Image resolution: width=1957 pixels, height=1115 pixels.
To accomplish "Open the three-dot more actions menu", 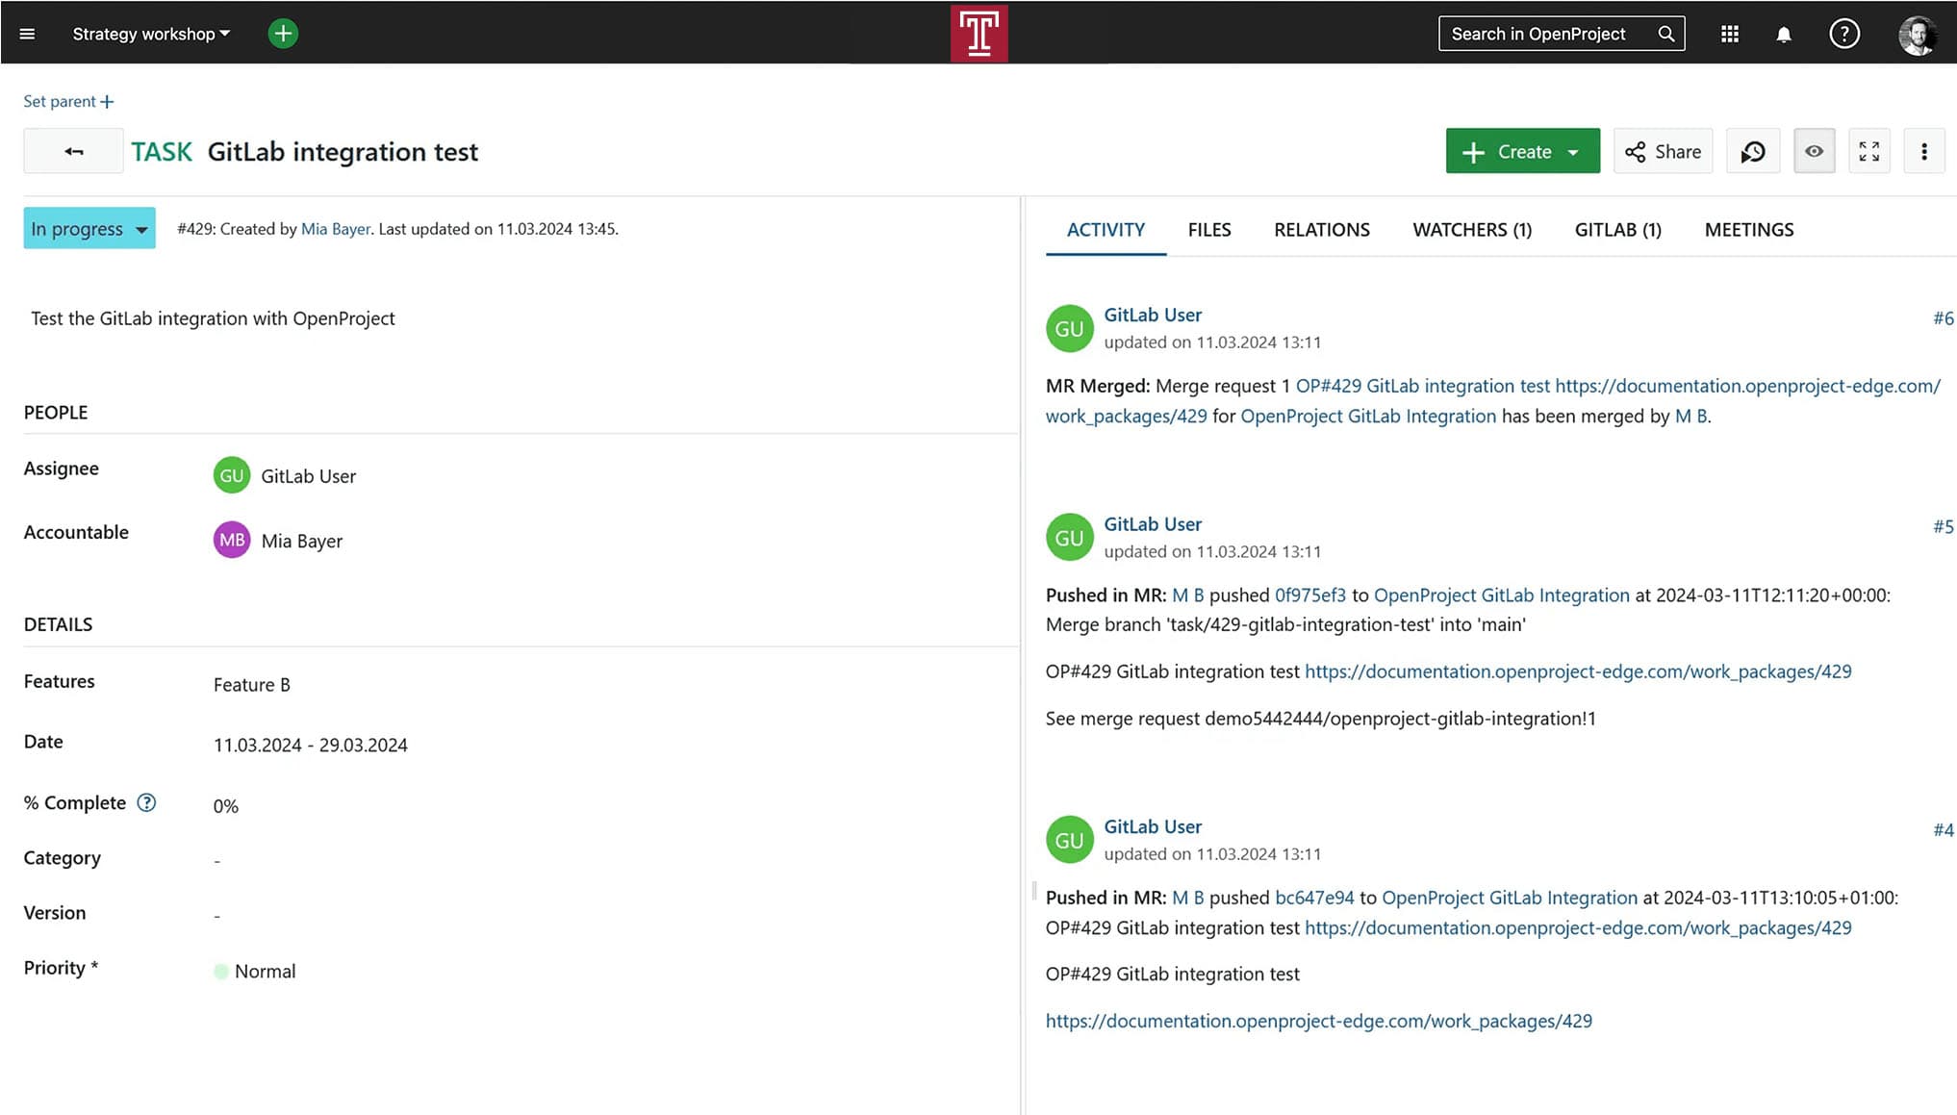I will 1923,151.
